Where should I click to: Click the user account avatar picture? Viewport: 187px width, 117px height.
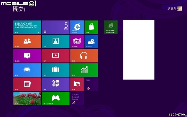[180, 8]
